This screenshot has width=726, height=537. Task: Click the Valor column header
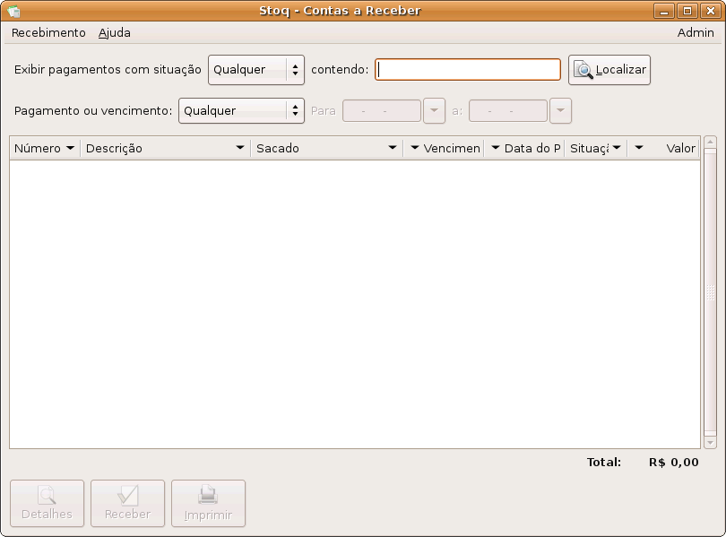[x=672, y=148]
